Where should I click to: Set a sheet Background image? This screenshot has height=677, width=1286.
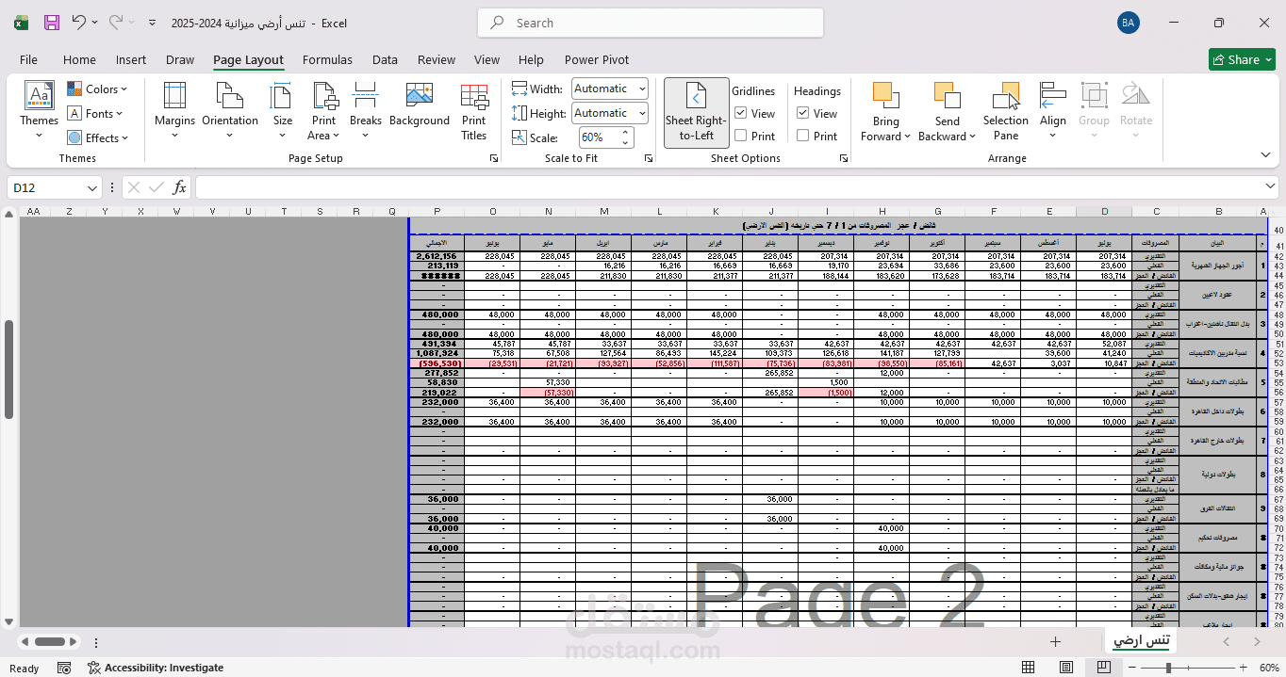tap(420, 105)
